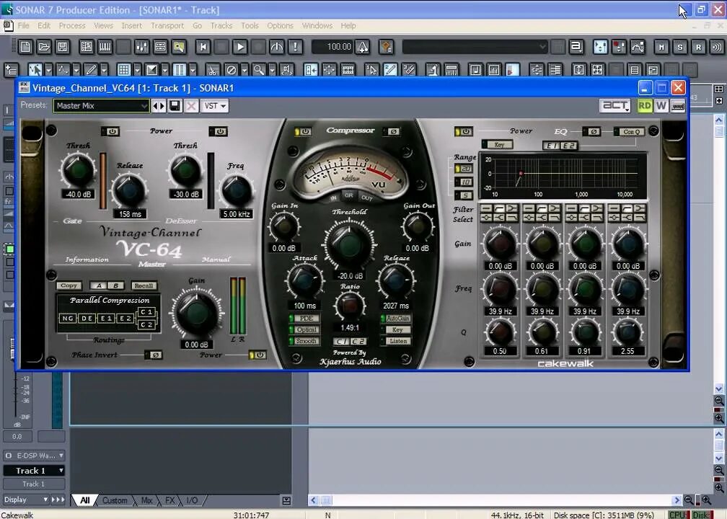Toggle the W automation write button
Image resolution: width=727 pixels, height=519 pixels.
[x=661, y=106]
